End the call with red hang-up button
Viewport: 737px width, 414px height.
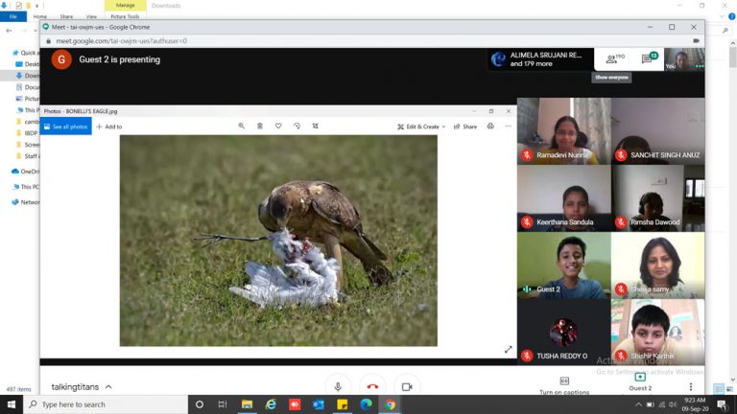tap(372, 387)
